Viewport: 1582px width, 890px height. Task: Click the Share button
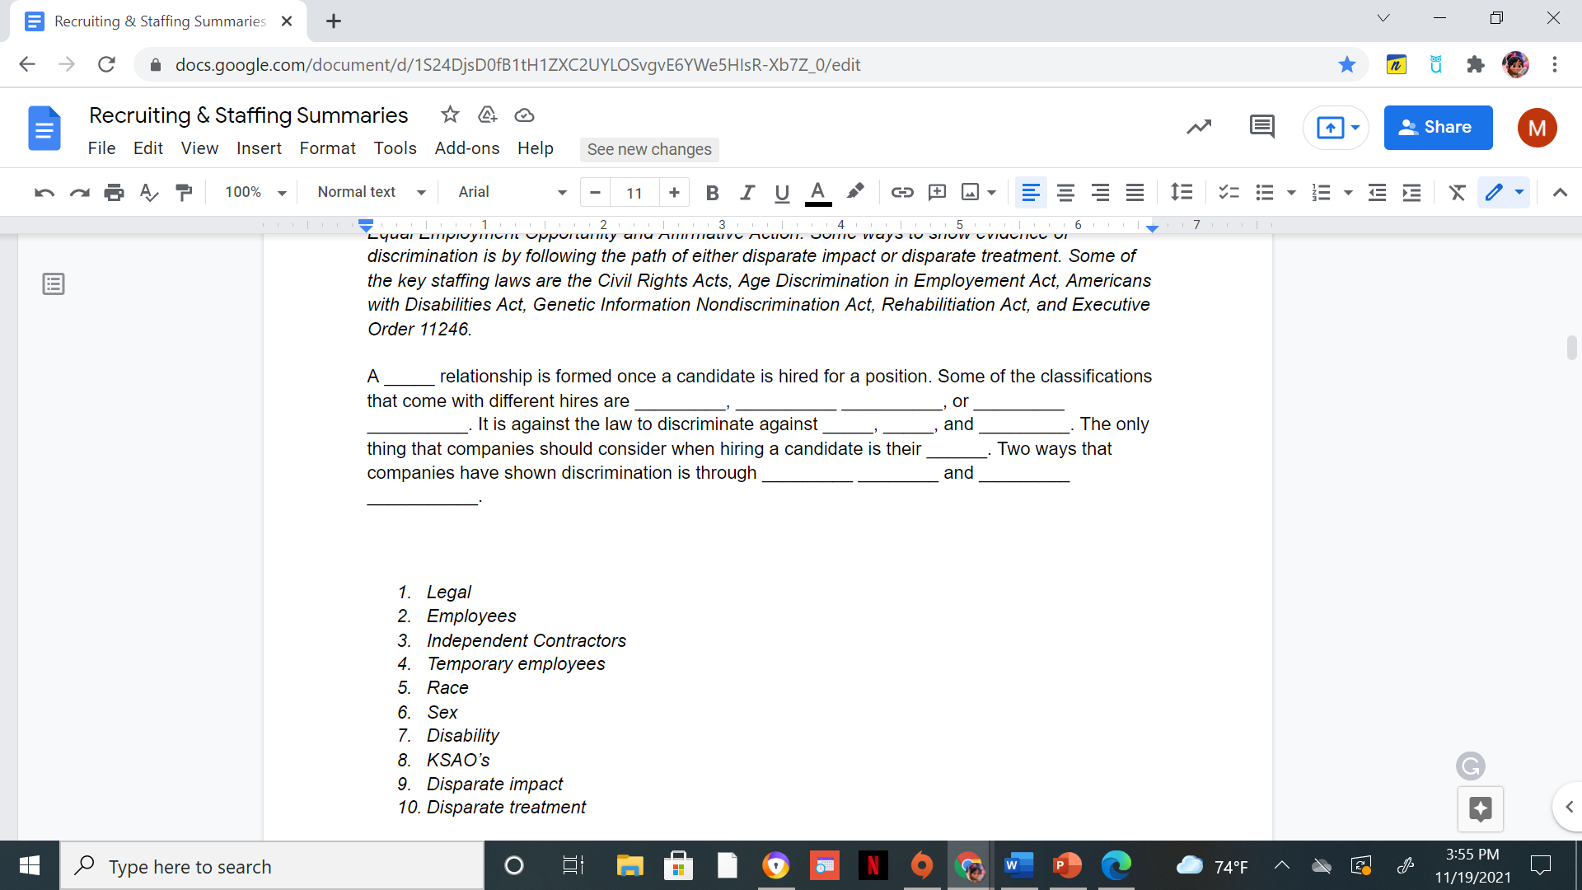(x=1438, y=128)
